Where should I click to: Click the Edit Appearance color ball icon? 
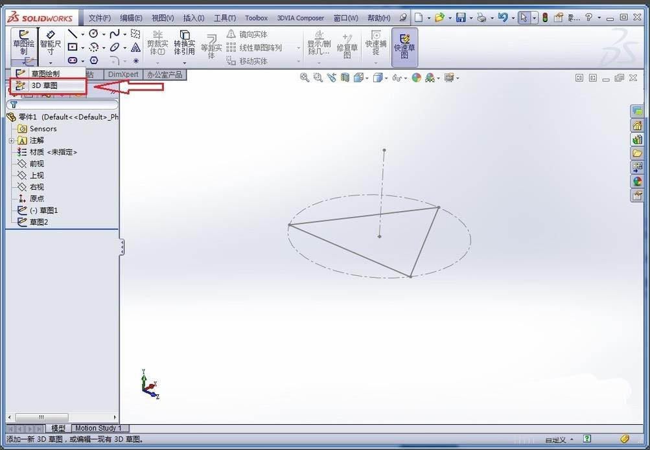click(417, 78)
